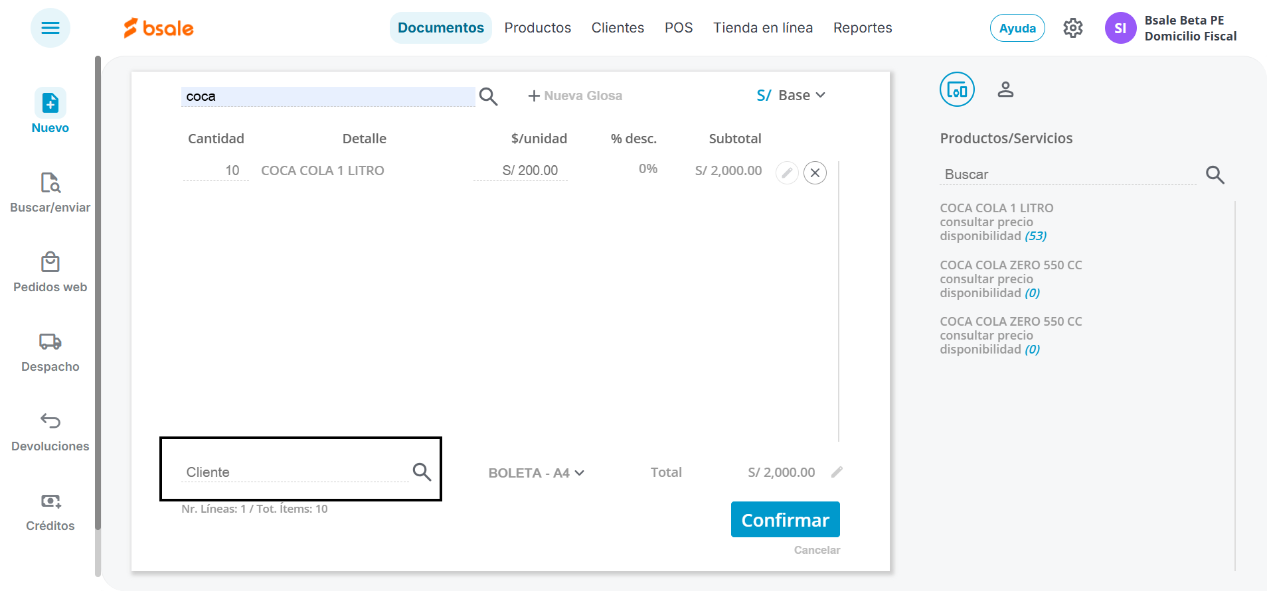Viewport: 1267px width, 591px height.
Task: Open Créditos in sidebar
Action: [50, 511]
